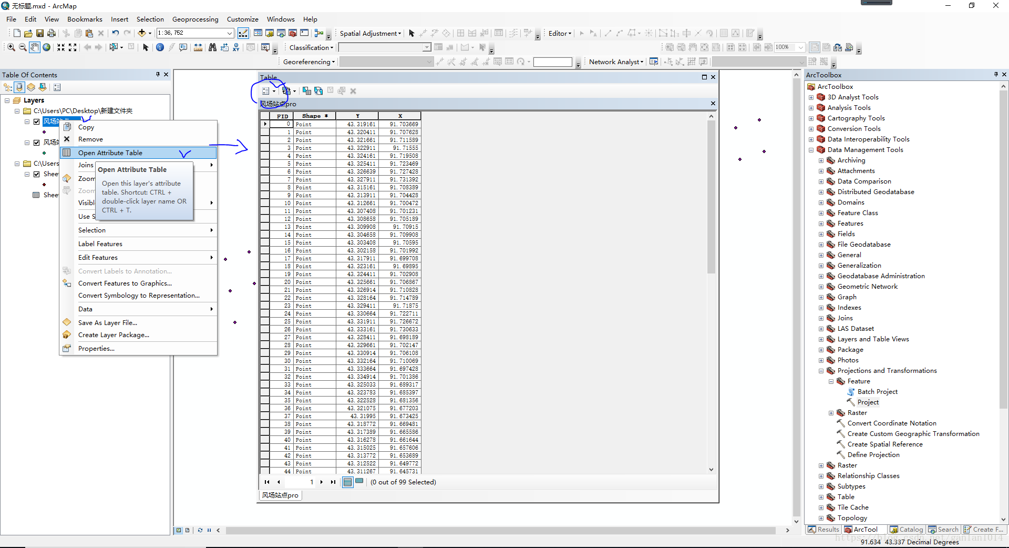
Task: Choose Remove from the layer context menu
Action: [138, 139]
